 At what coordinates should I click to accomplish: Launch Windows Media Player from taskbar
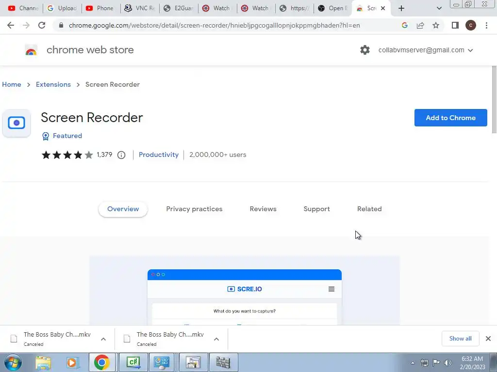click(x=72, y=362)
